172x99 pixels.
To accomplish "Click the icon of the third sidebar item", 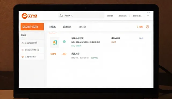I will (23, 57).
